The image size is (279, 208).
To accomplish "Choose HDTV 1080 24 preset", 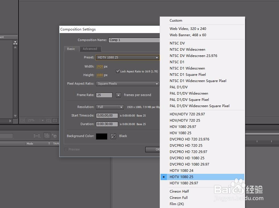I will click(x=202, y=171).
